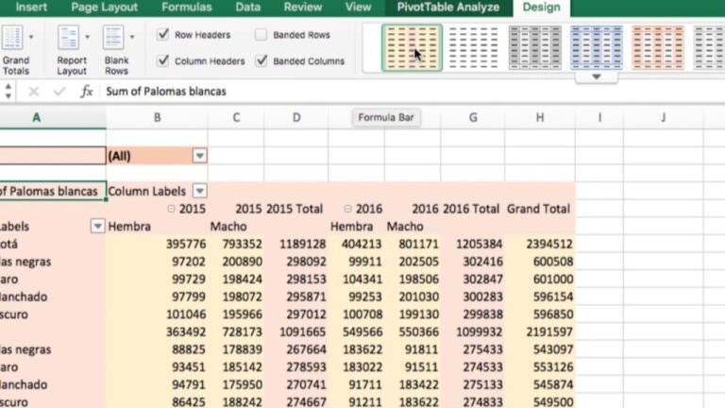Toggle the Banded Columns checkbox
Screen dimensions: 725x408
261,60
